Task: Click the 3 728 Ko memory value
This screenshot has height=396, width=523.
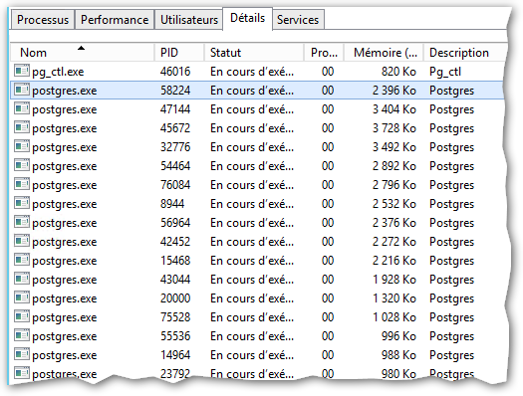Action: click(394, 128)
